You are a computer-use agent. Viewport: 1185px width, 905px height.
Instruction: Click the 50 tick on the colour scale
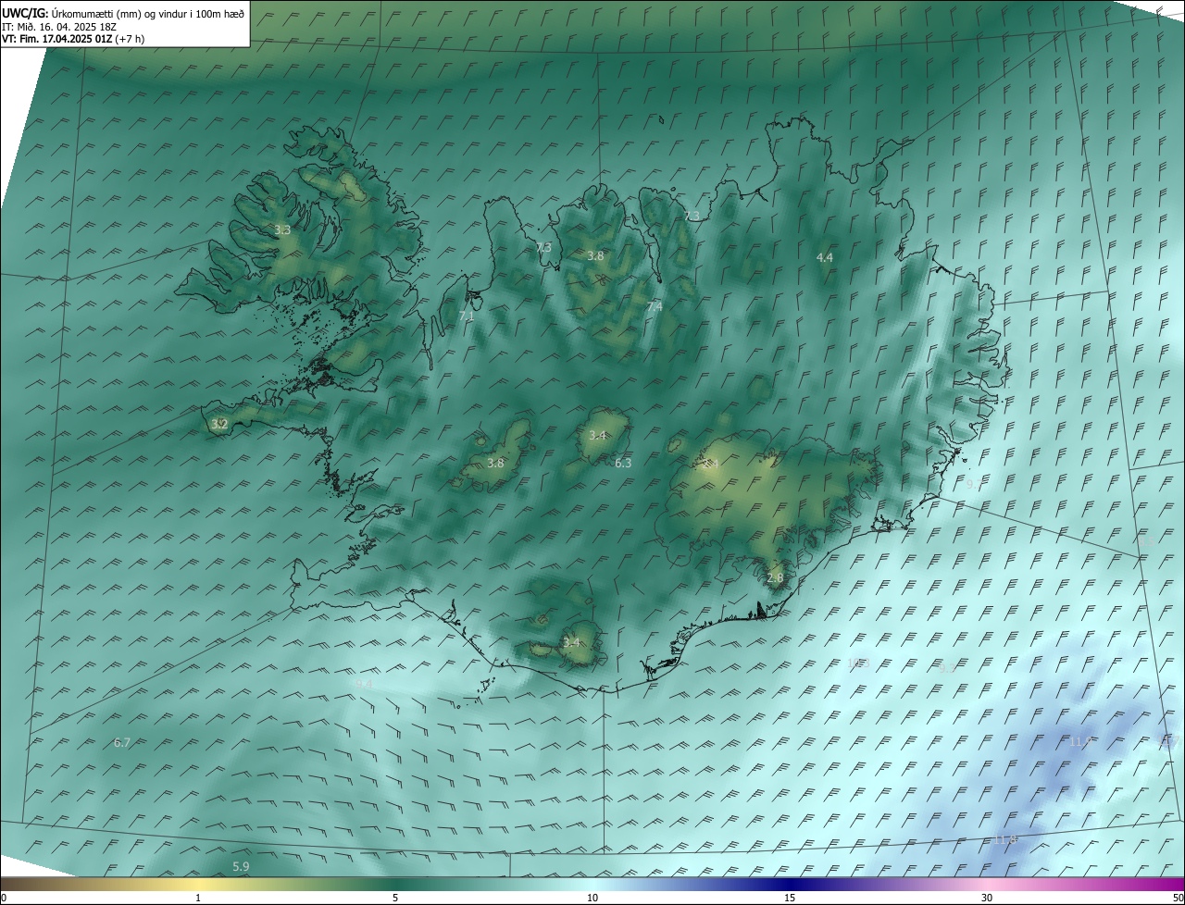point(1178,899)
